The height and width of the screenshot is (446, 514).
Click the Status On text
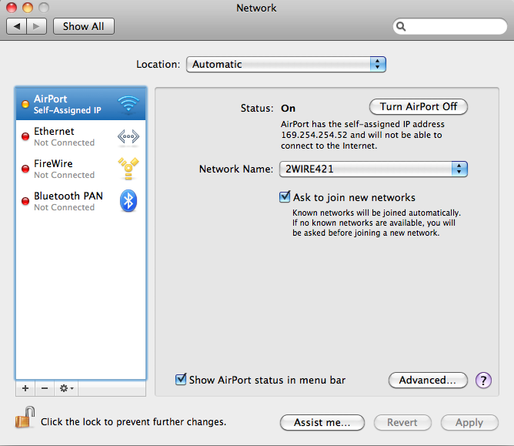click(288, 109)
